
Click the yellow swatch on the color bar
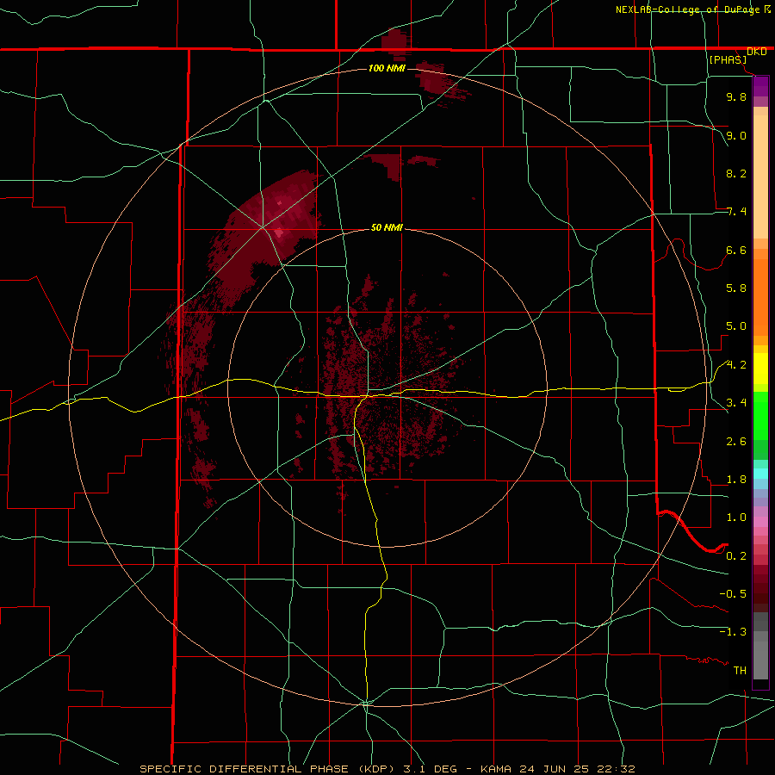click(x=760, y=369)
